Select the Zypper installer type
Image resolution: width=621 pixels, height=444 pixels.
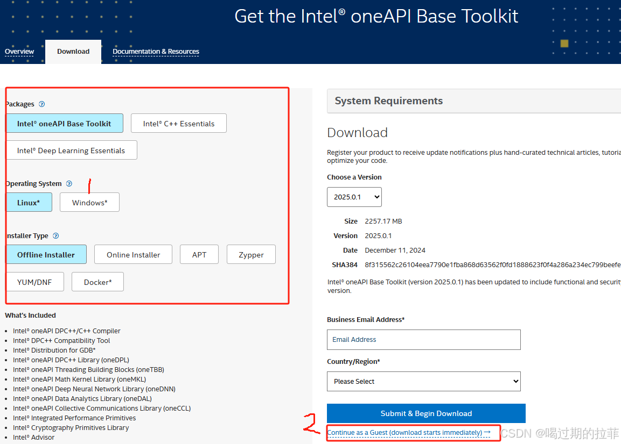251,255
